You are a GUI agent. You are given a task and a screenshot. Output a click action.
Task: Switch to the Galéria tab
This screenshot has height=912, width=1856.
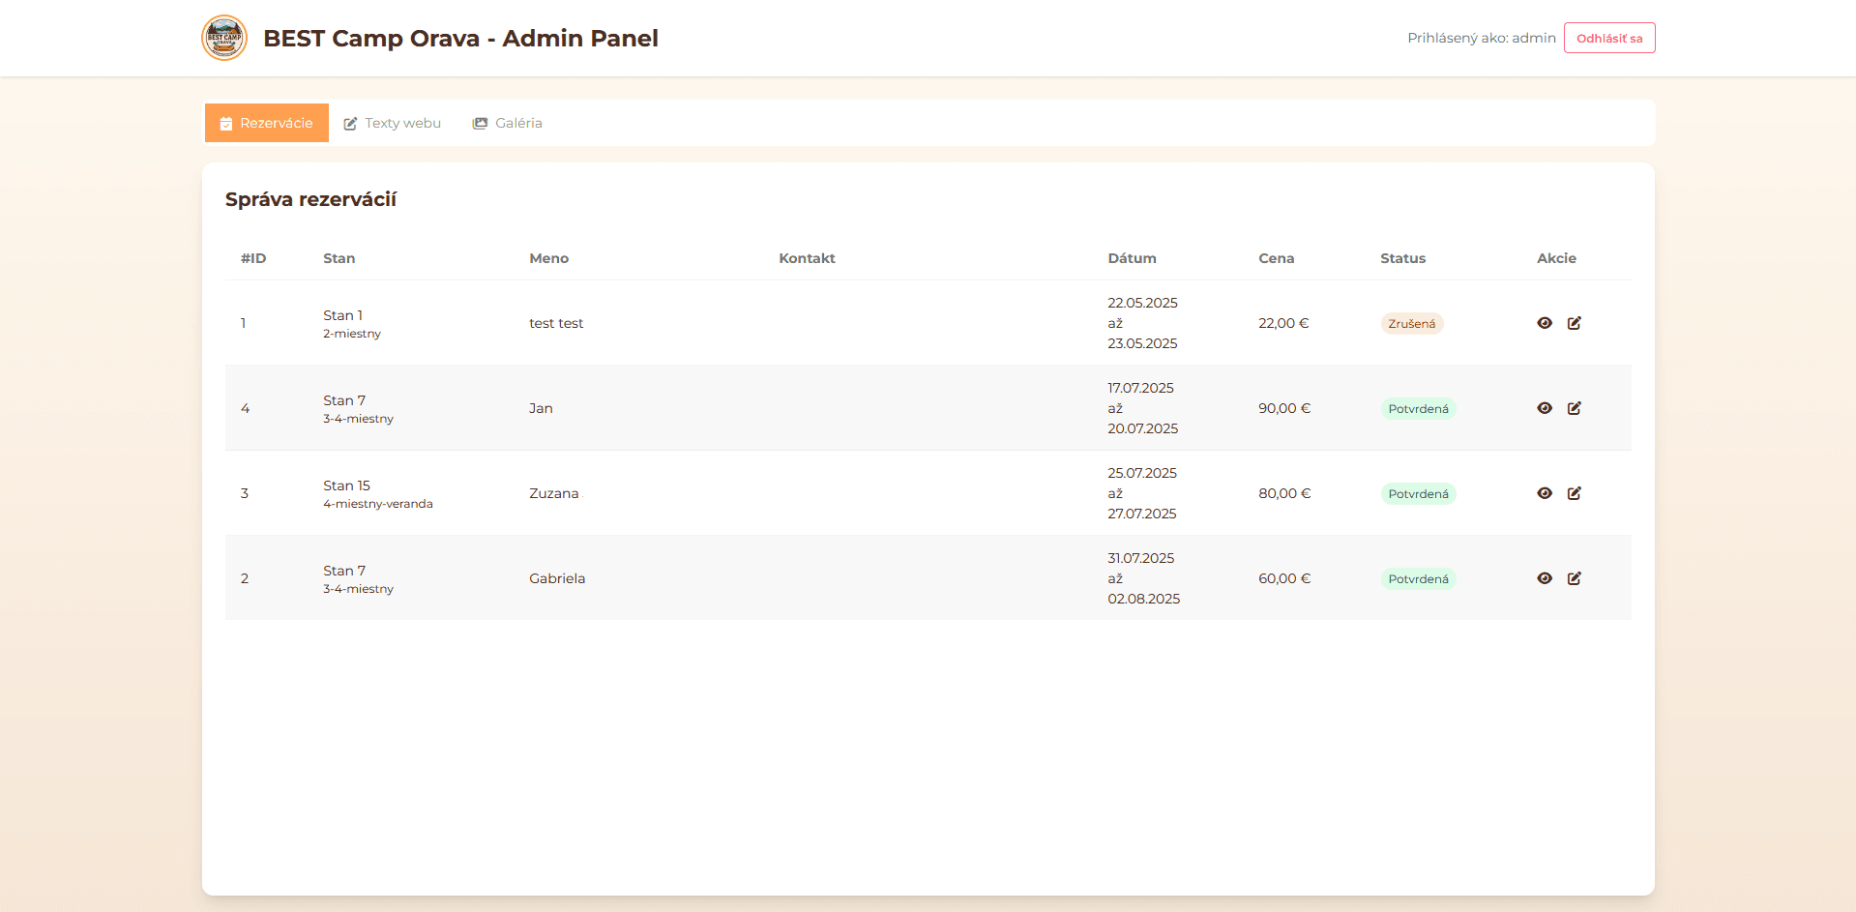508,123
